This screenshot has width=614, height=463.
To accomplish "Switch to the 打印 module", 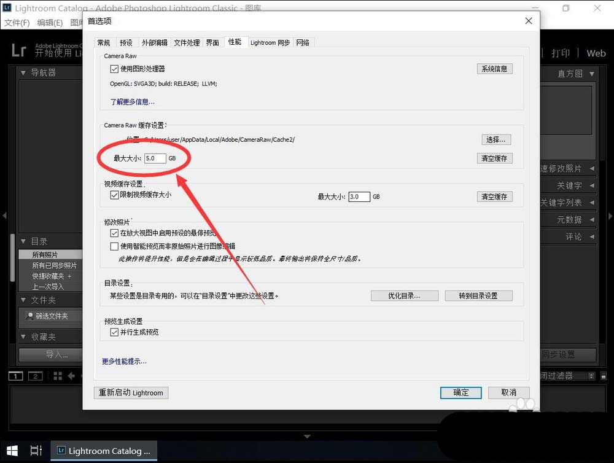I will click(x=561, y=53).
